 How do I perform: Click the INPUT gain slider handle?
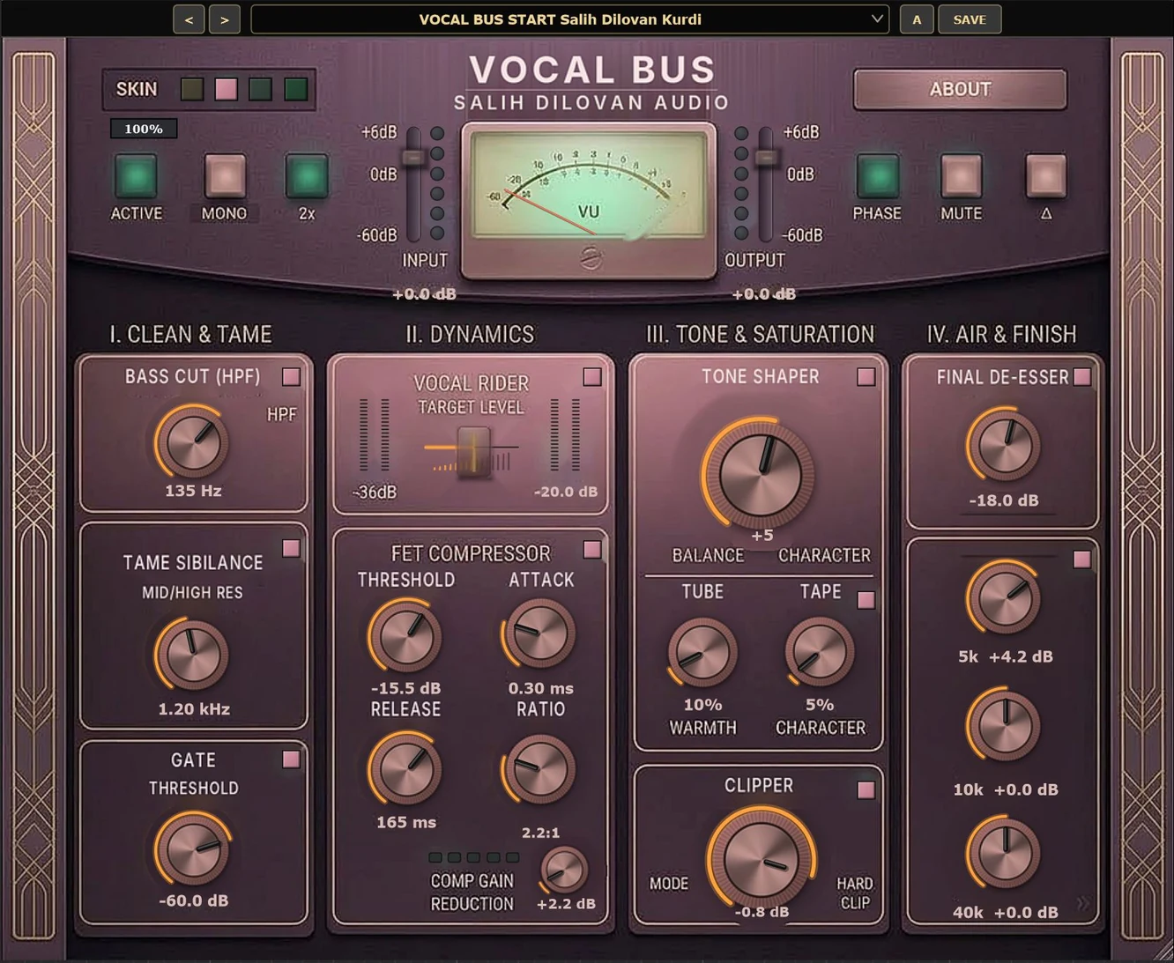coord(412,158)
